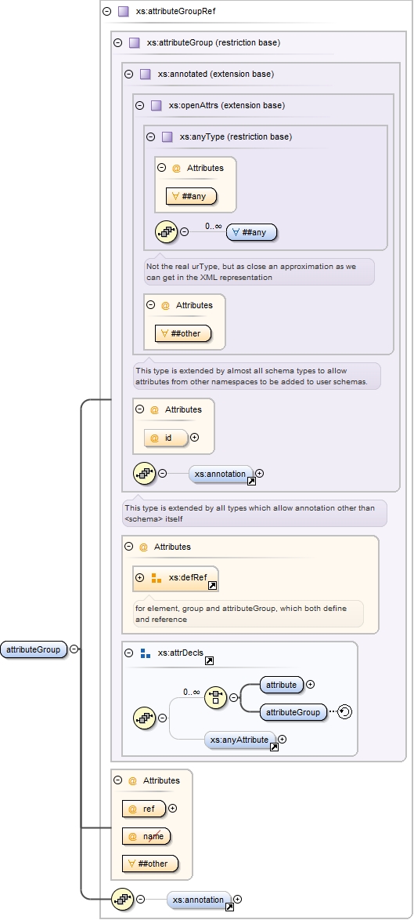Click the link arrow on xs:anyAttribute
414x920 pixels.
[274, 747]
